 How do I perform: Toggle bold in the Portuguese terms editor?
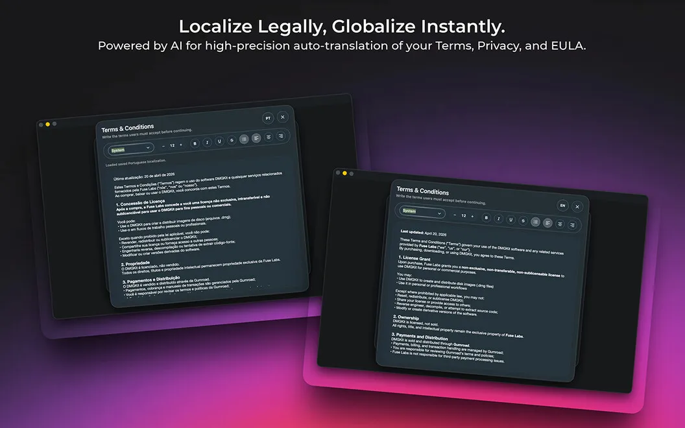point(195,143)
